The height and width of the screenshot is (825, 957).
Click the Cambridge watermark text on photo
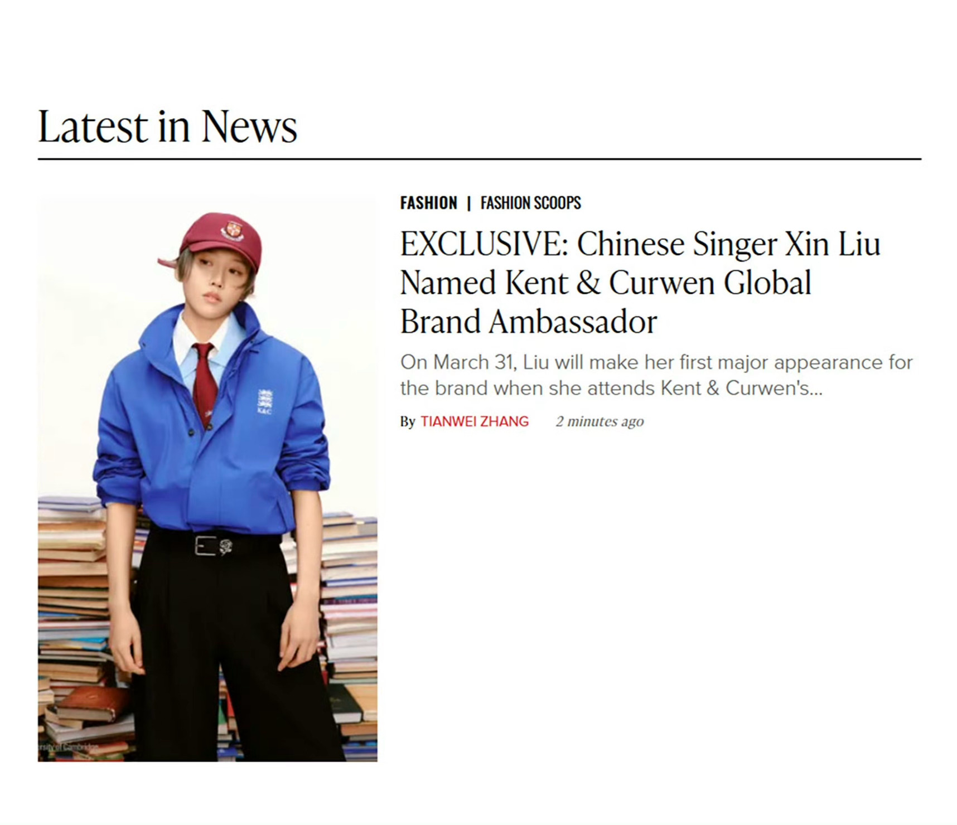click(68, 746)
